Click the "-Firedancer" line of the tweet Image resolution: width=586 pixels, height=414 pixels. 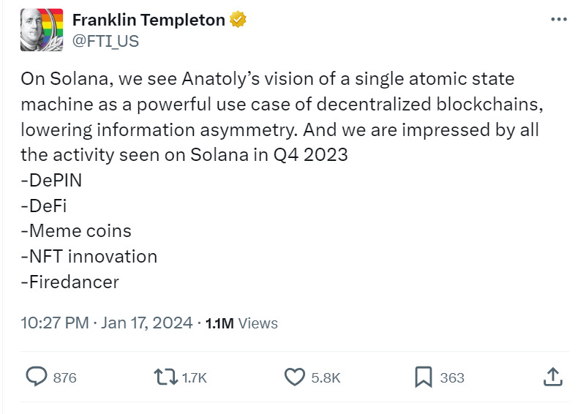pos(70,282)
